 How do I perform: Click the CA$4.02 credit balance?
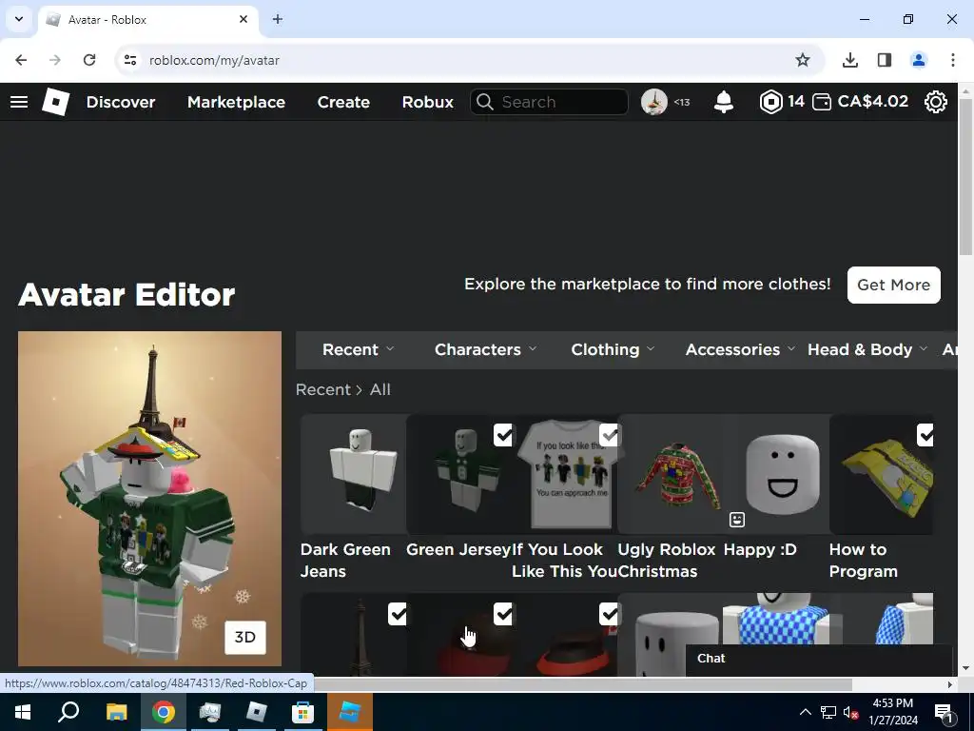872,101
